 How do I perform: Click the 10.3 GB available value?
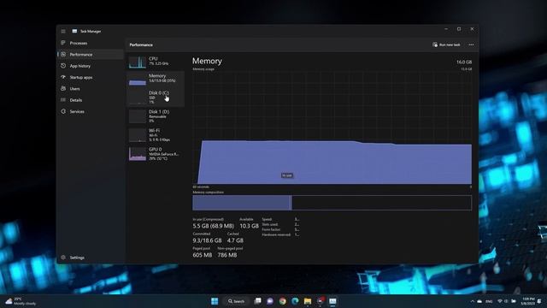click(x=249, y=226)
